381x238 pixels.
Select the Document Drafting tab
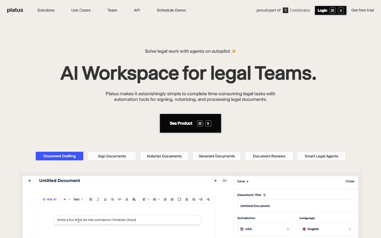[59, 156]
